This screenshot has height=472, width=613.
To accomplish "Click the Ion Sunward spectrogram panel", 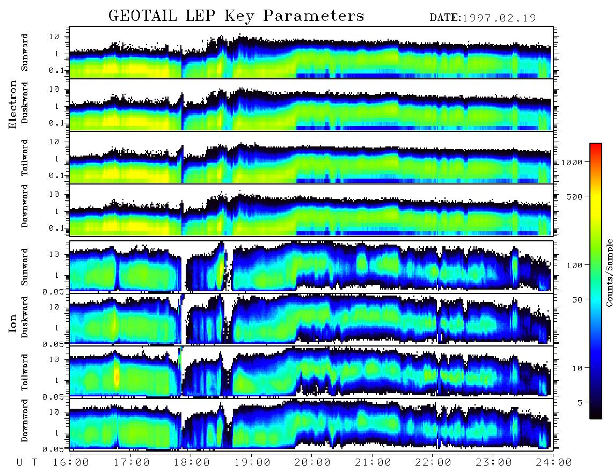I will pos(311,266).
